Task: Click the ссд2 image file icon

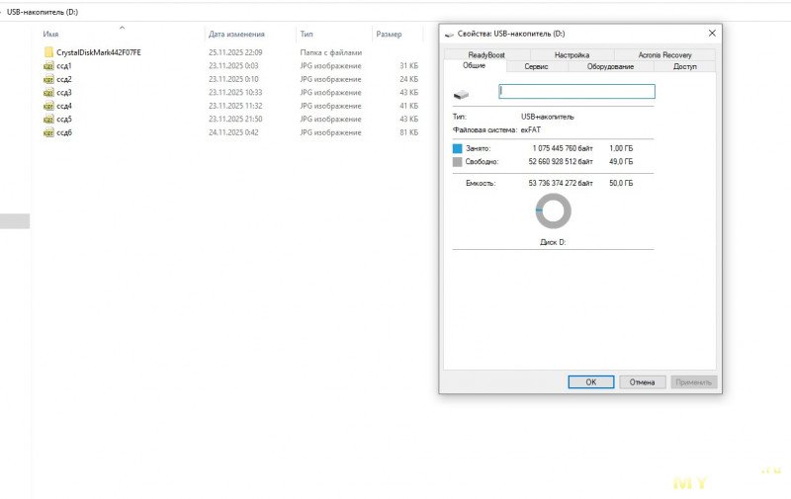Action: tap(48, 79)
